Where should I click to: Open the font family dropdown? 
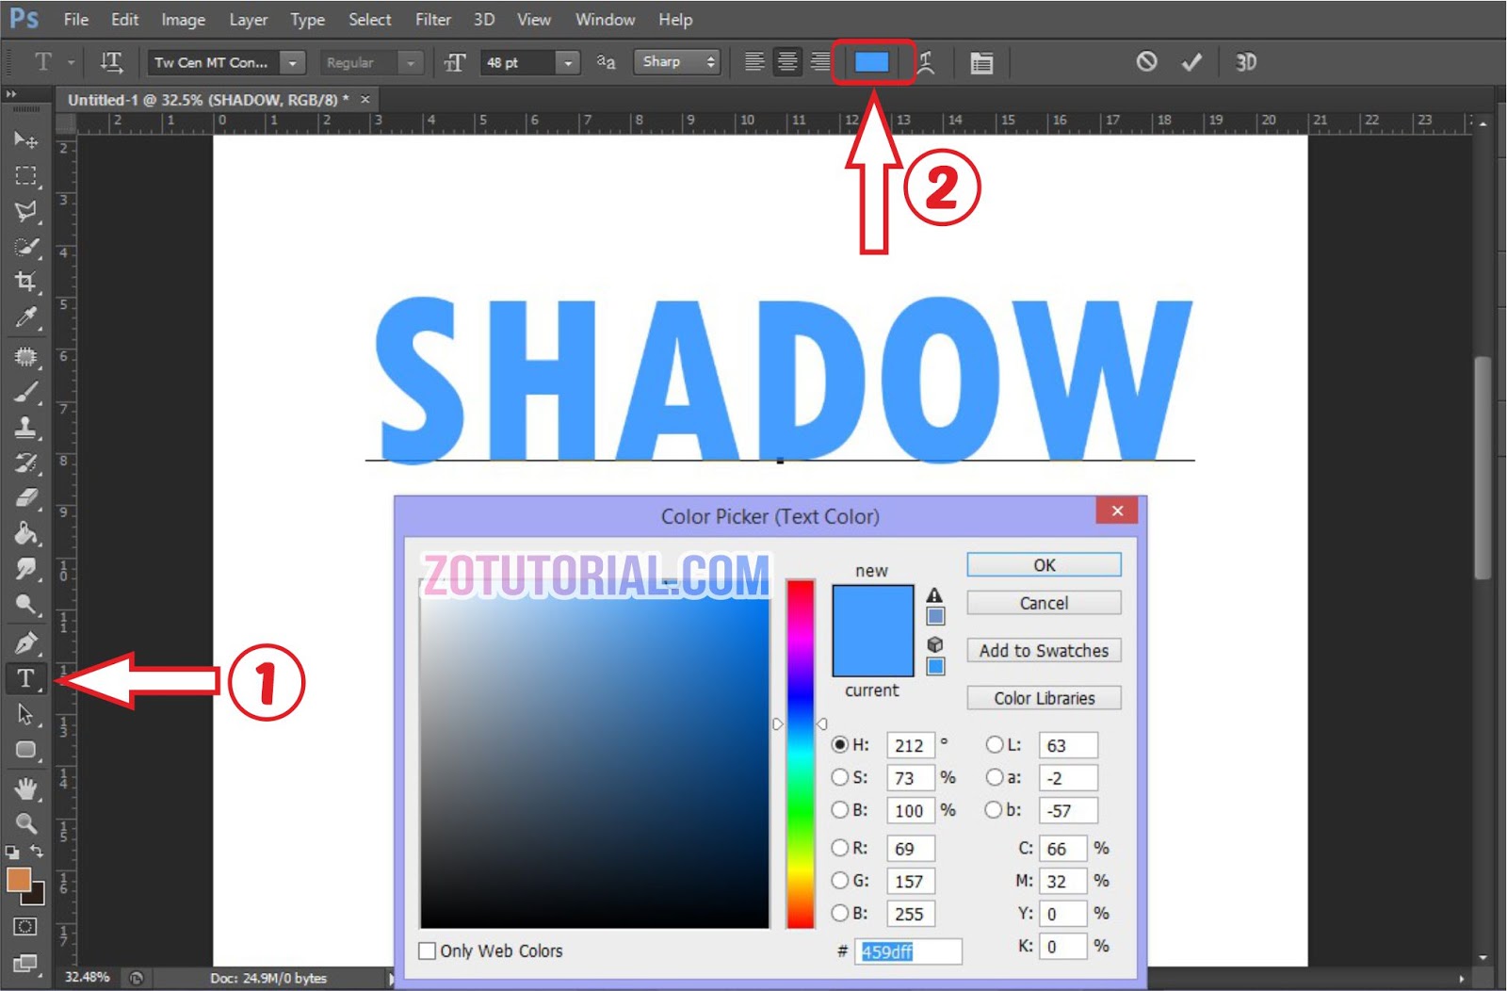click(x=293, y=62)
